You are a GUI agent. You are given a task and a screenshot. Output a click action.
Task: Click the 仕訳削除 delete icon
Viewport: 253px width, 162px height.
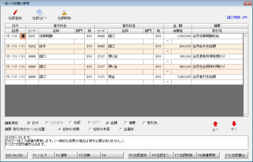[64, 12]
